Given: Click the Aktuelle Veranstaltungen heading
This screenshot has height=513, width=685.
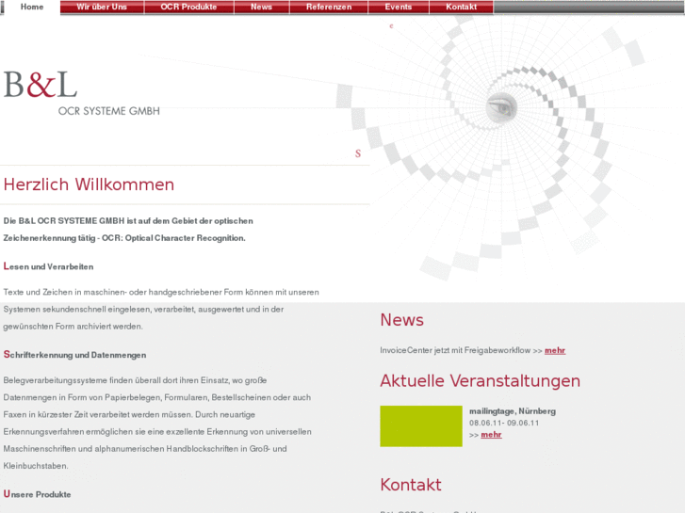Looking at the screenshot, I should point(481,381).
